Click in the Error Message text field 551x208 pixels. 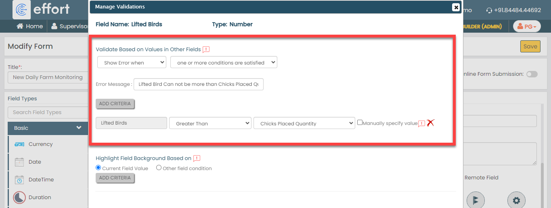(x=198, y=84)
